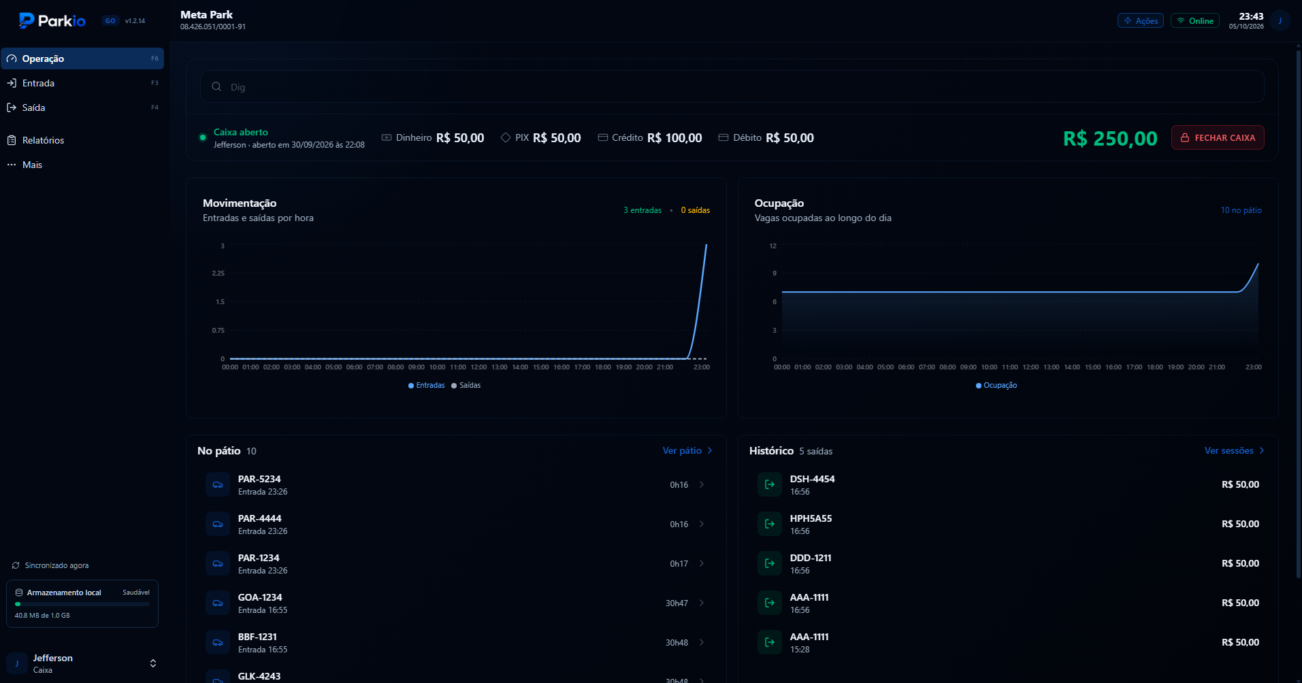Image resolution: width=1302 pixels, height=683 pixels.
Task: Open Relatórios in the sidebar
Action: click(x=82, y=140)
